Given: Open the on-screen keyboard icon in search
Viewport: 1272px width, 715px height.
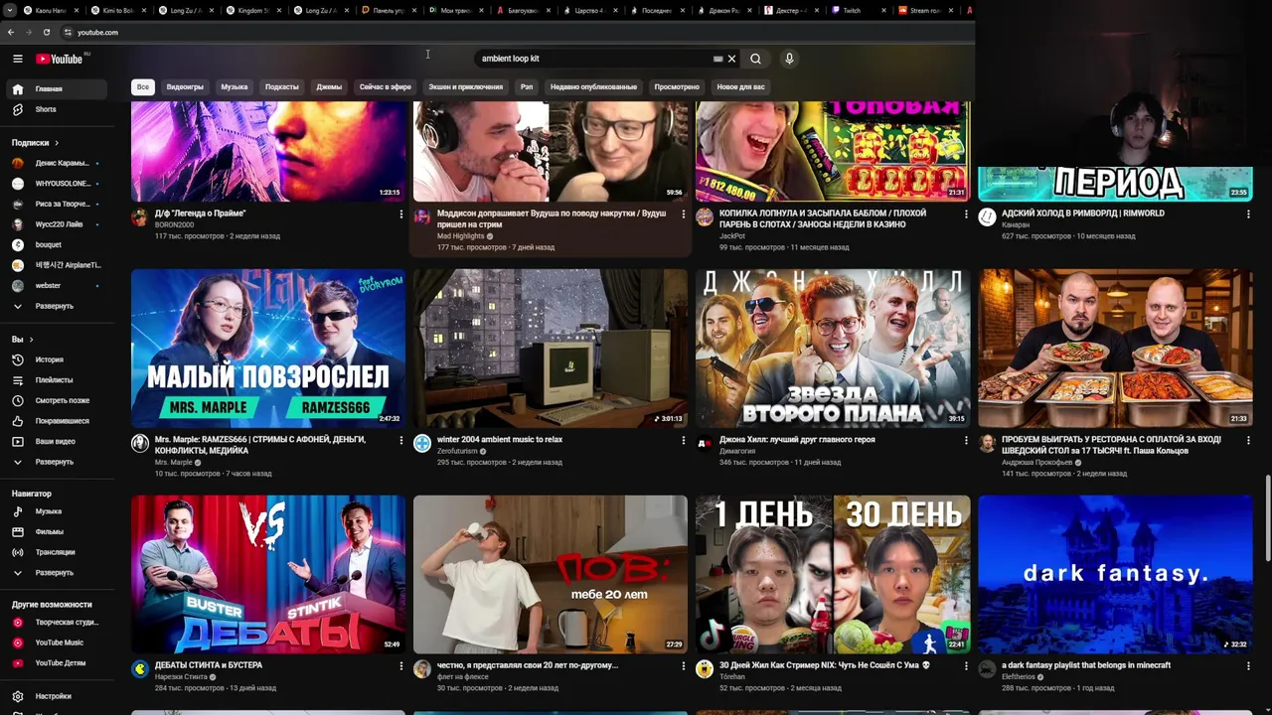Looking at the screenshot, I should [717, 59].
